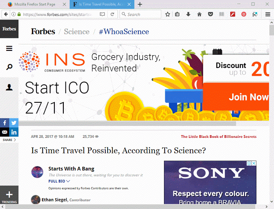
Task: Share the article by email envelope
Action: [5, 132]
